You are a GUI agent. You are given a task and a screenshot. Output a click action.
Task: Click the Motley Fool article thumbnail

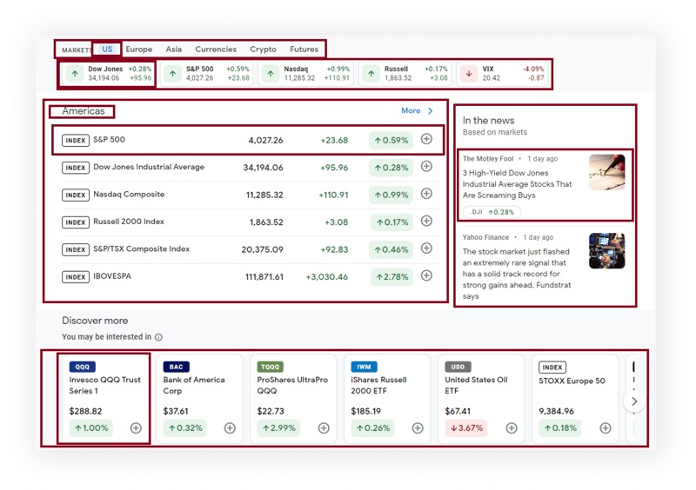606,172
